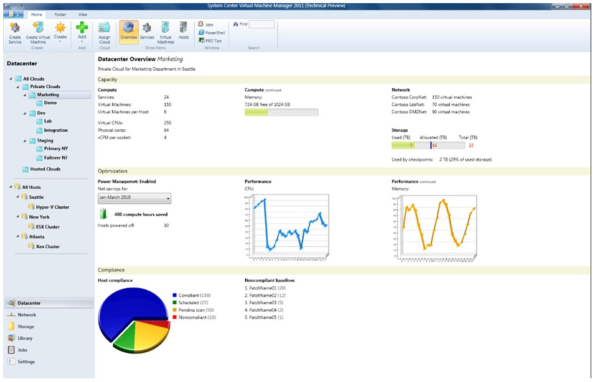Click the memory usage progress bar
The width and height of the screenshot is (595, 382).
[281, 112]
